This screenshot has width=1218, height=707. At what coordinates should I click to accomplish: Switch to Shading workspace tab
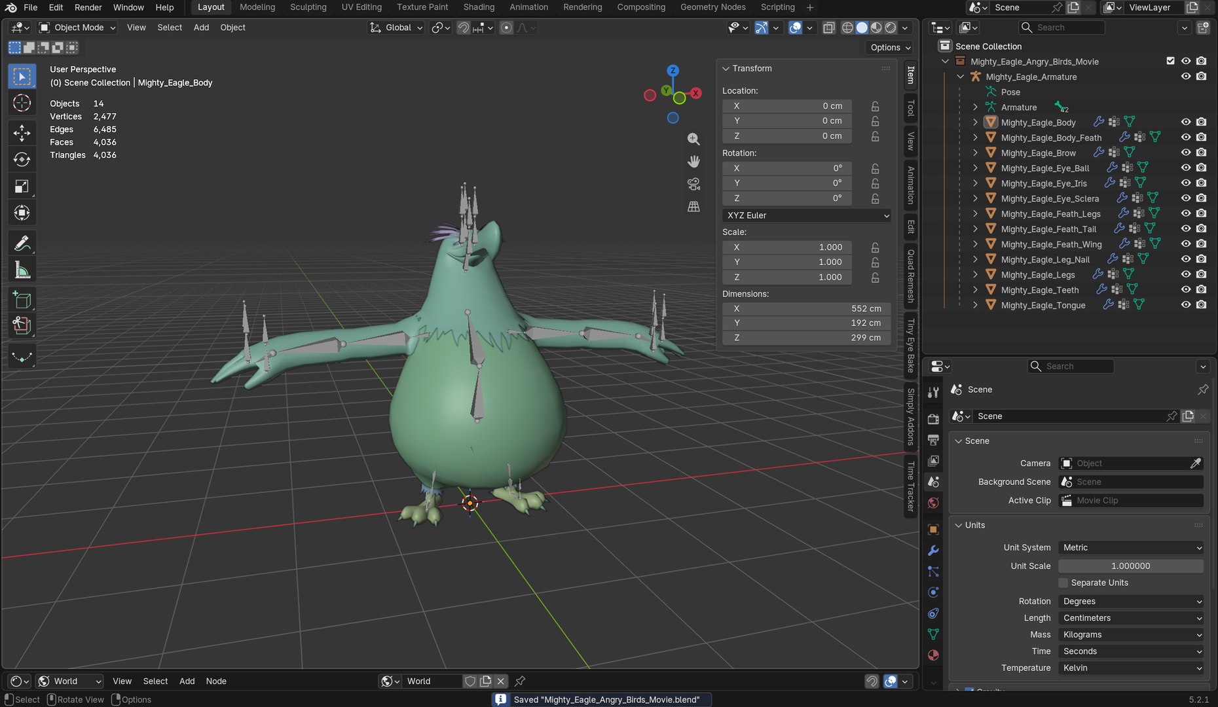pyautogui.click(x=479, y=7)
